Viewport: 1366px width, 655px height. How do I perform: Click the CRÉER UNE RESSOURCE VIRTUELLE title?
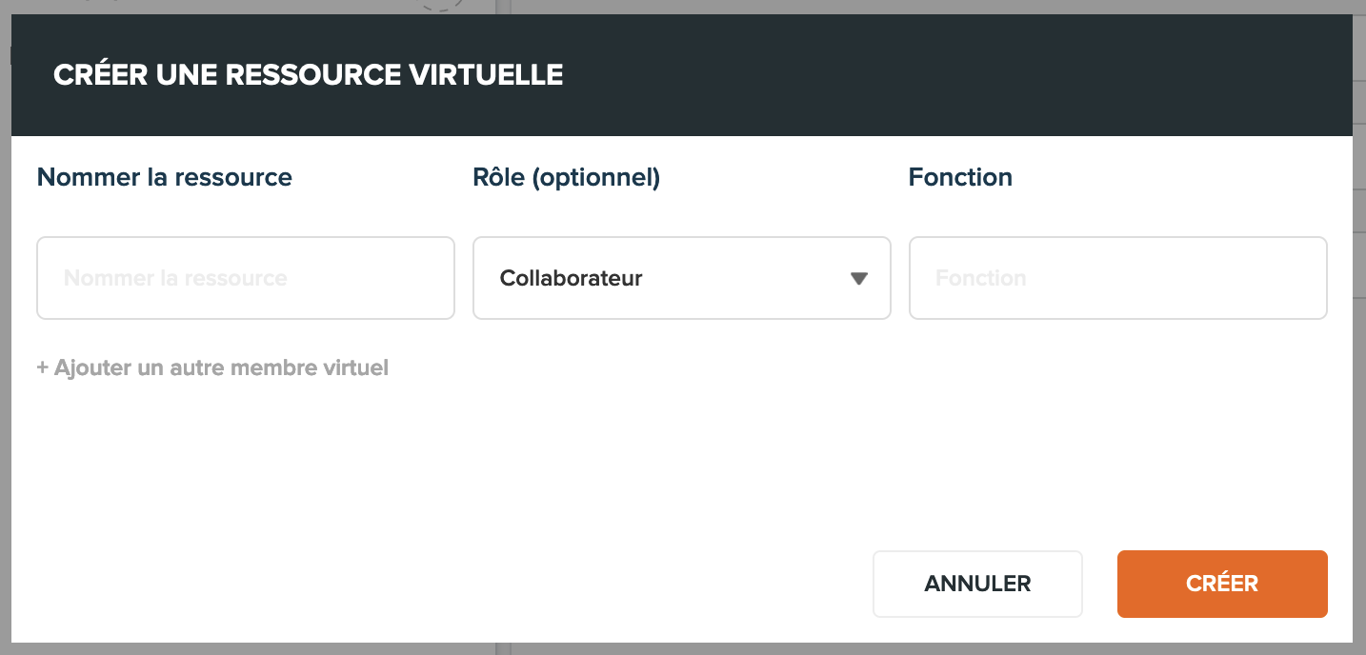click(x=309, y=75)
